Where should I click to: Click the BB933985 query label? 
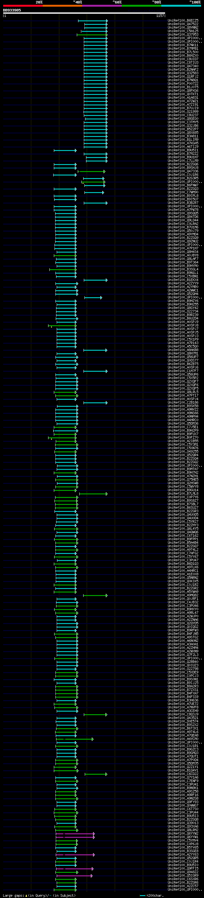(12, 11)
